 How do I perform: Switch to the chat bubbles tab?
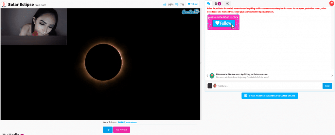coord(208,3)
